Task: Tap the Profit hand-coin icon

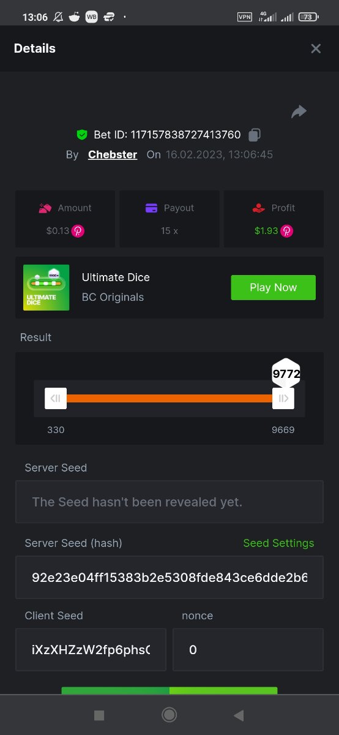Action: pos(258,208)
